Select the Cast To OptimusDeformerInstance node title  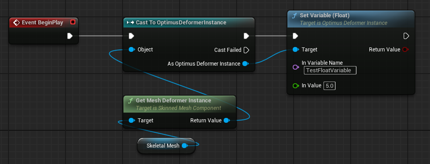(181, 22)
